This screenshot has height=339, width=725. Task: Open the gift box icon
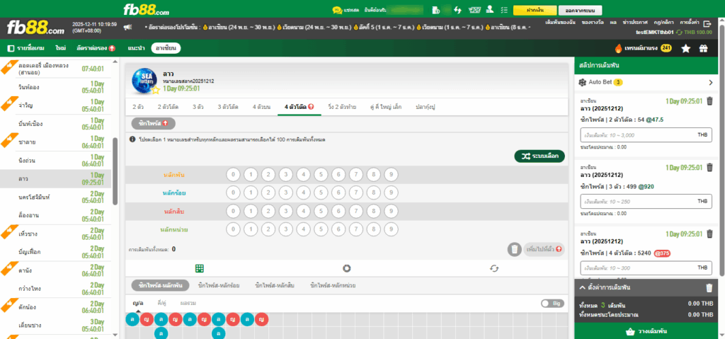point(703,48)
